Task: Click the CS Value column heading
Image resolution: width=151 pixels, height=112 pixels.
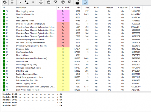Action: (x=136, y=7)
